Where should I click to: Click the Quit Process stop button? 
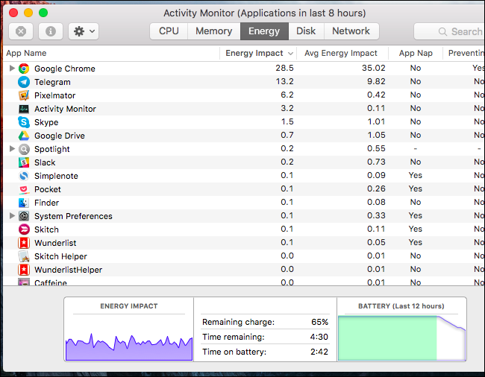pos(21,31)
